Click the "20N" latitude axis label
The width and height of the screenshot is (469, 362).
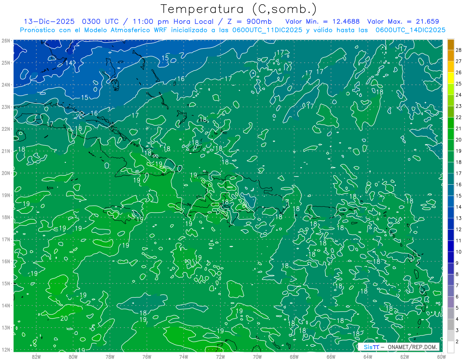click(x=6, y=173)
